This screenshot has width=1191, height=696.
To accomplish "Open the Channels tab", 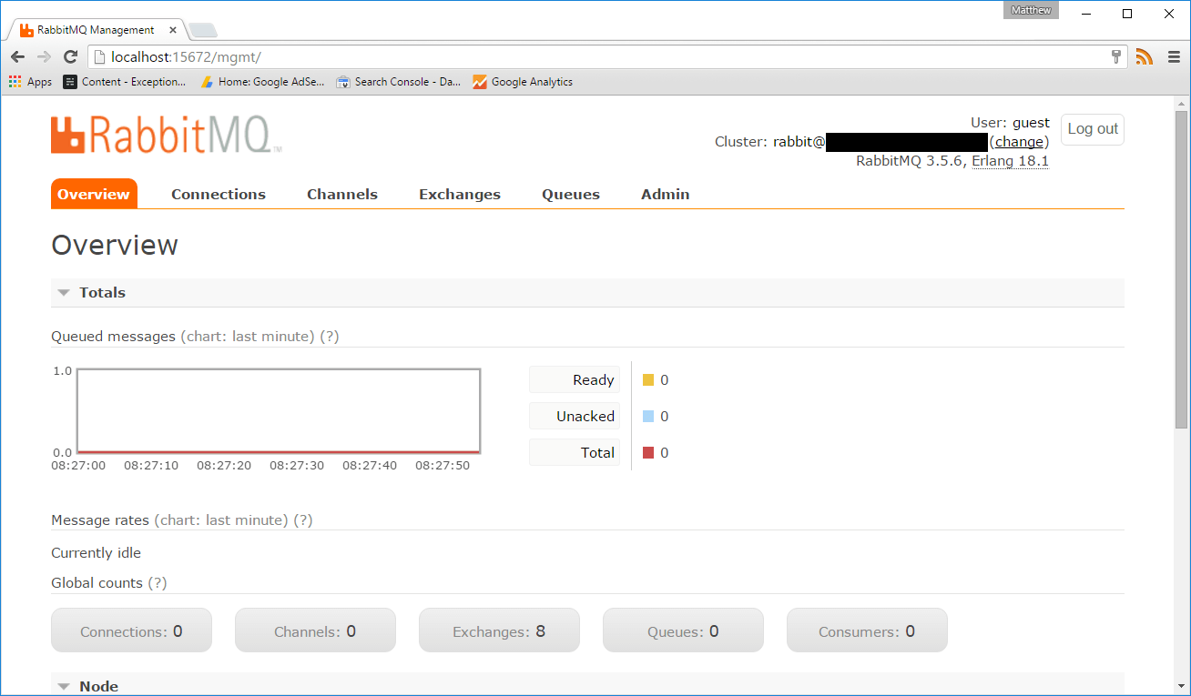I will pos(342,194).
